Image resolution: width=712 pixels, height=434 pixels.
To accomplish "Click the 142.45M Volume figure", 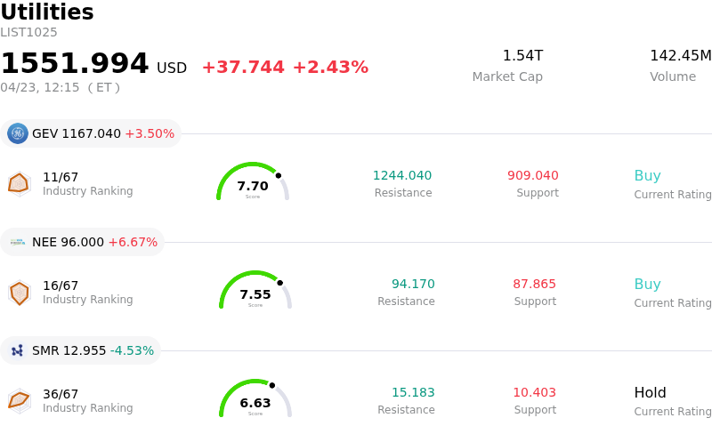I will click(680, 56).
